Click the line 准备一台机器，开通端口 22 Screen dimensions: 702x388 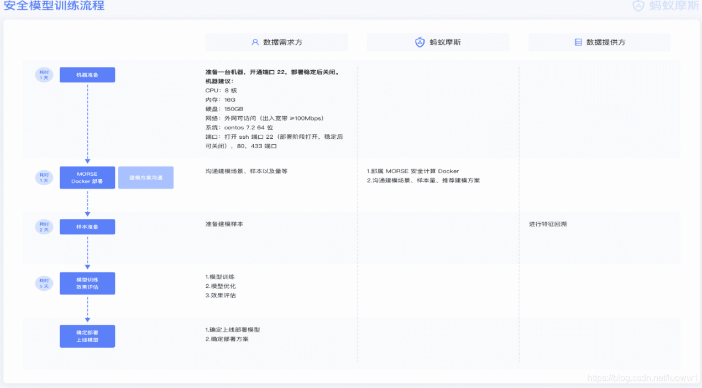(x=272, y=72)
